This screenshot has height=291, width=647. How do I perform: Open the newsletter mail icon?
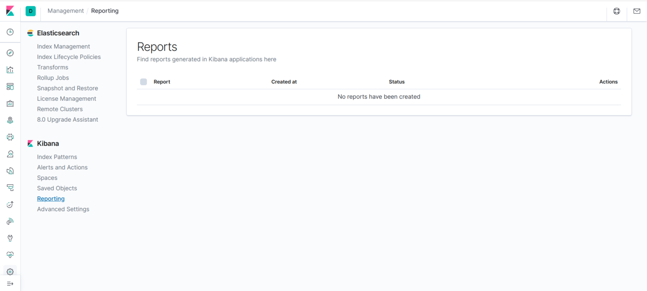pos(637,11)
